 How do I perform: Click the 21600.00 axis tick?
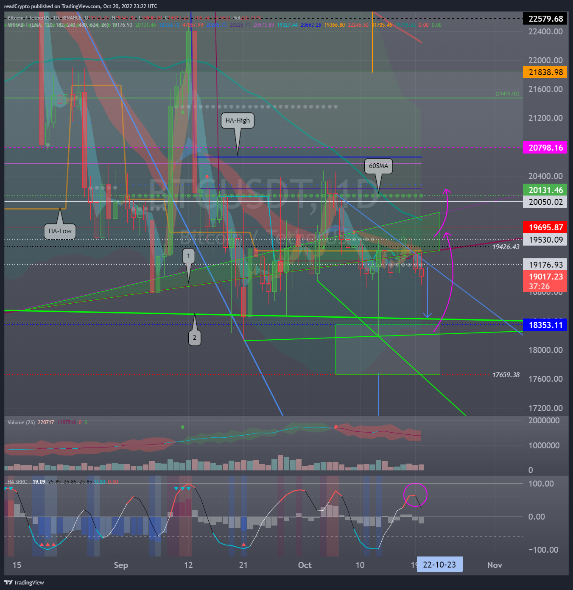coord(545,89)
